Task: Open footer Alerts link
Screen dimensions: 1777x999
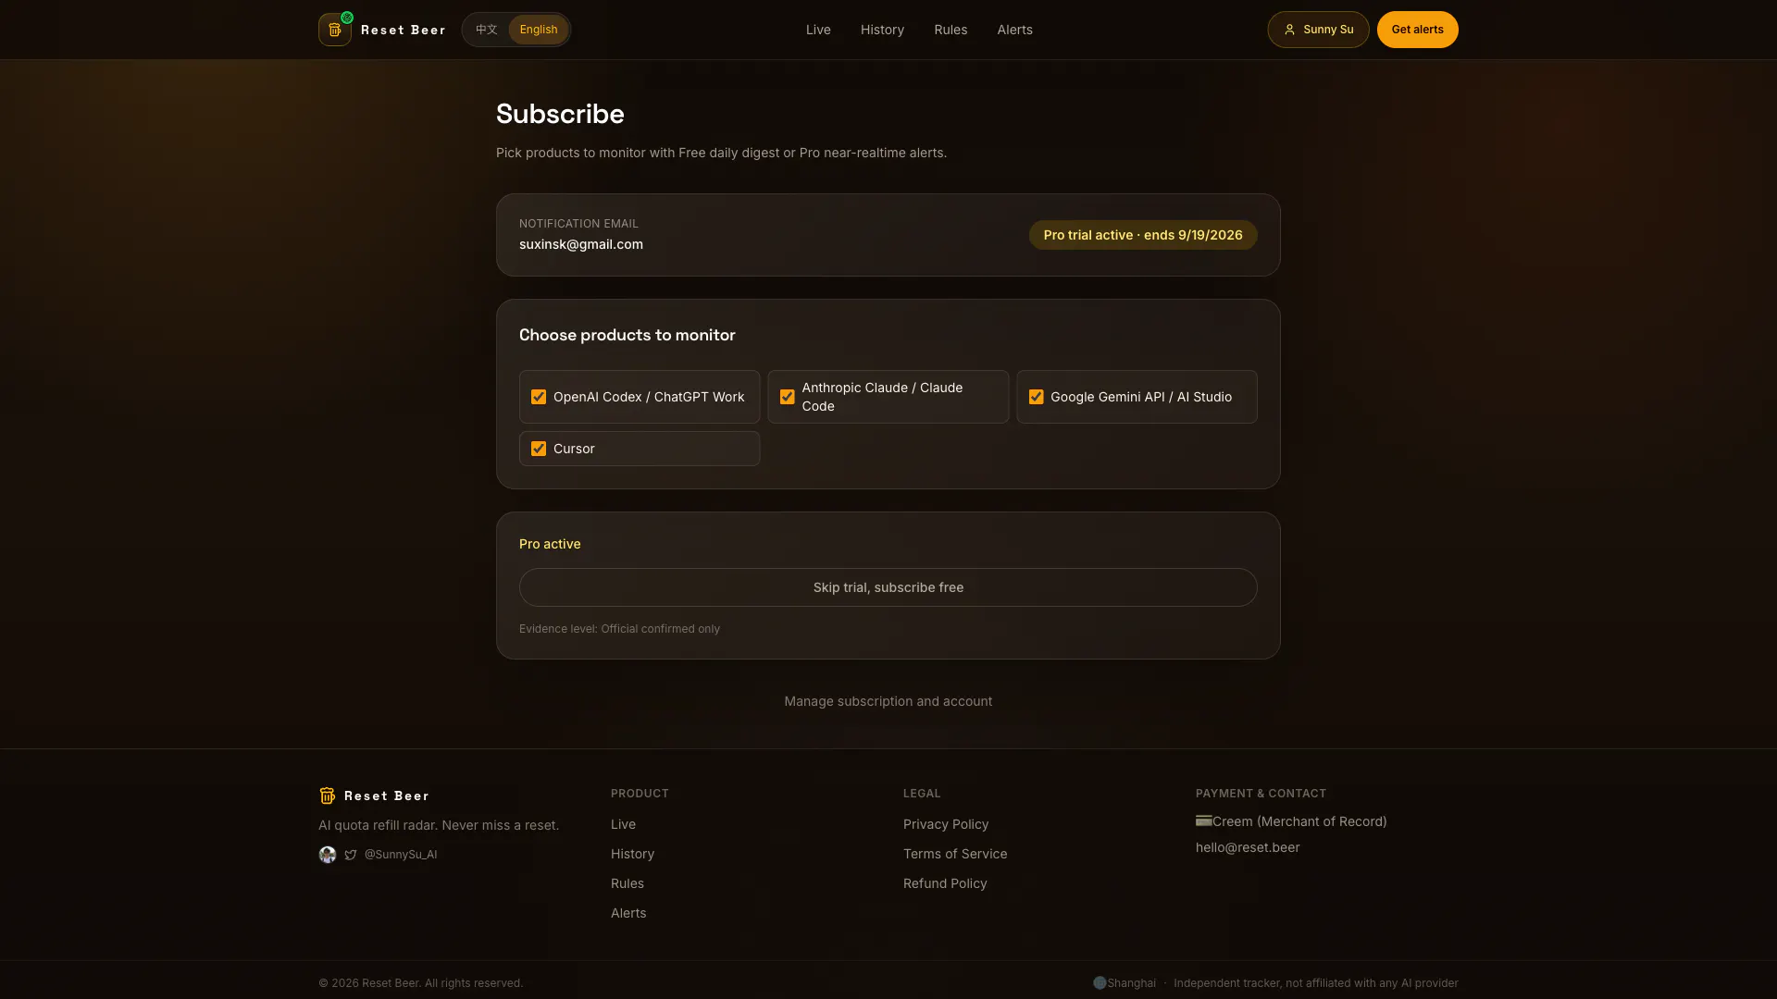Action: 628,913
